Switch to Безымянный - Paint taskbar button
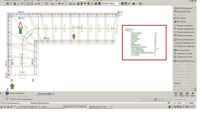 click(100, 107)
